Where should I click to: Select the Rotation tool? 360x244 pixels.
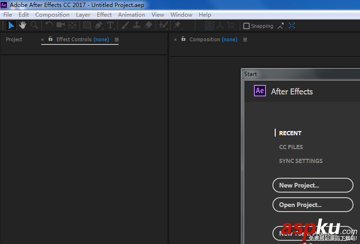tap(49, 25)
